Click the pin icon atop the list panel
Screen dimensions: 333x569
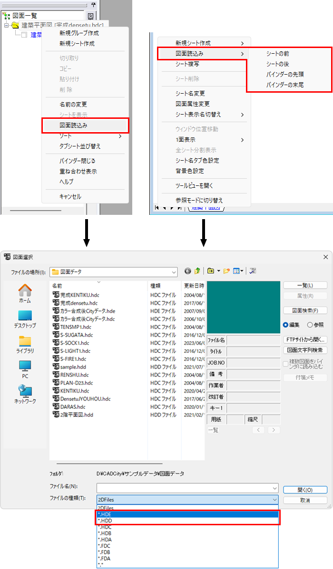click(93, 5)
